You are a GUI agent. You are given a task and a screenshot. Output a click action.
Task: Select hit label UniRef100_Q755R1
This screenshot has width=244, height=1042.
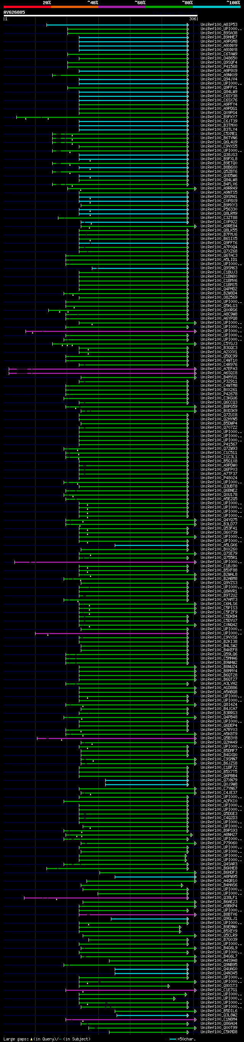[x=219, y=557]
